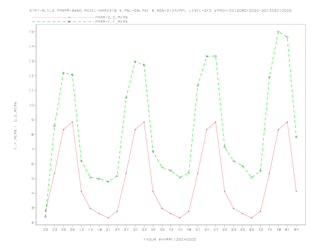The height and width of the screenshot is (250, 323).
Task: Click y-axis tick label 12
Action: 31,76
